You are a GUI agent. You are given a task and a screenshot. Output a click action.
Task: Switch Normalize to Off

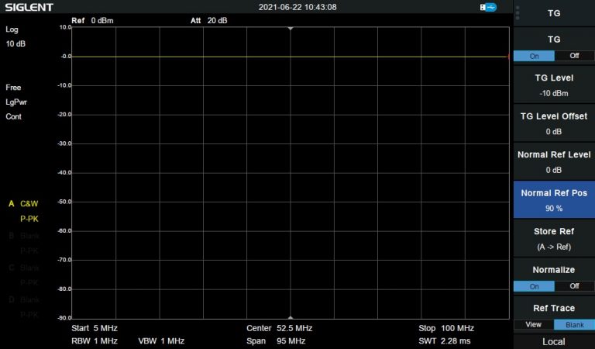click(574, 286)
